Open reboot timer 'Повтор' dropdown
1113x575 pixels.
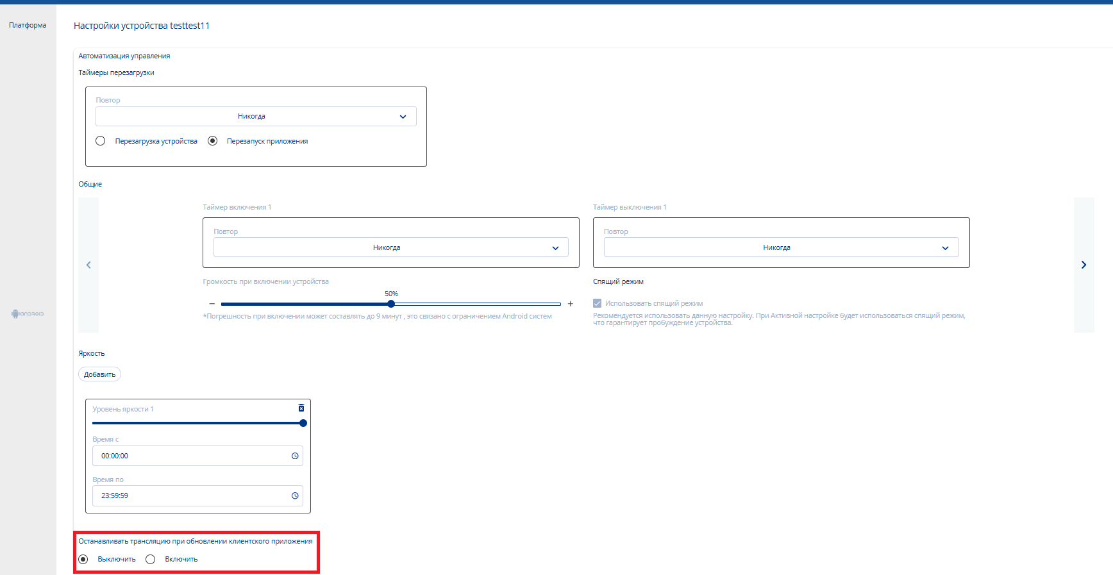click(256, 117)
